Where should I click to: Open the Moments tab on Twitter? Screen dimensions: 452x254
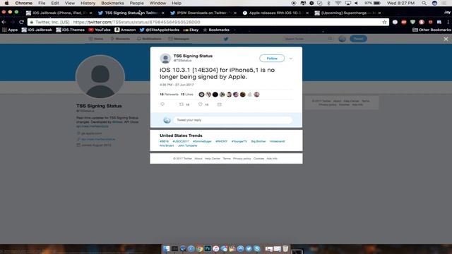pyautogui.click(x=120, y=39)
